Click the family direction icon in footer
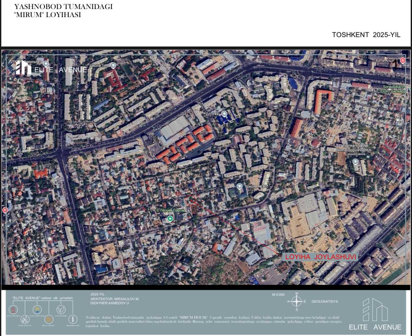The image size is (412, 336). pyautogui.click(x=25, y=319)
